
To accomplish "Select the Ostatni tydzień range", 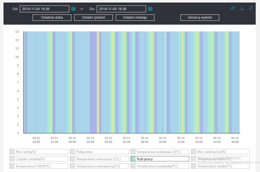I will (x=94, y=17).
